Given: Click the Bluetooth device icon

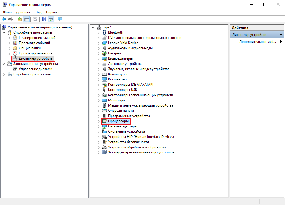Looking at the screenshot, I should point(105,32).
